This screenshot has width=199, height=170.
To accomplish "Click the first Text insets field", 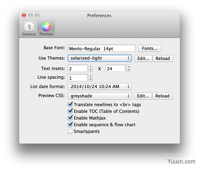I will [78, 69].
